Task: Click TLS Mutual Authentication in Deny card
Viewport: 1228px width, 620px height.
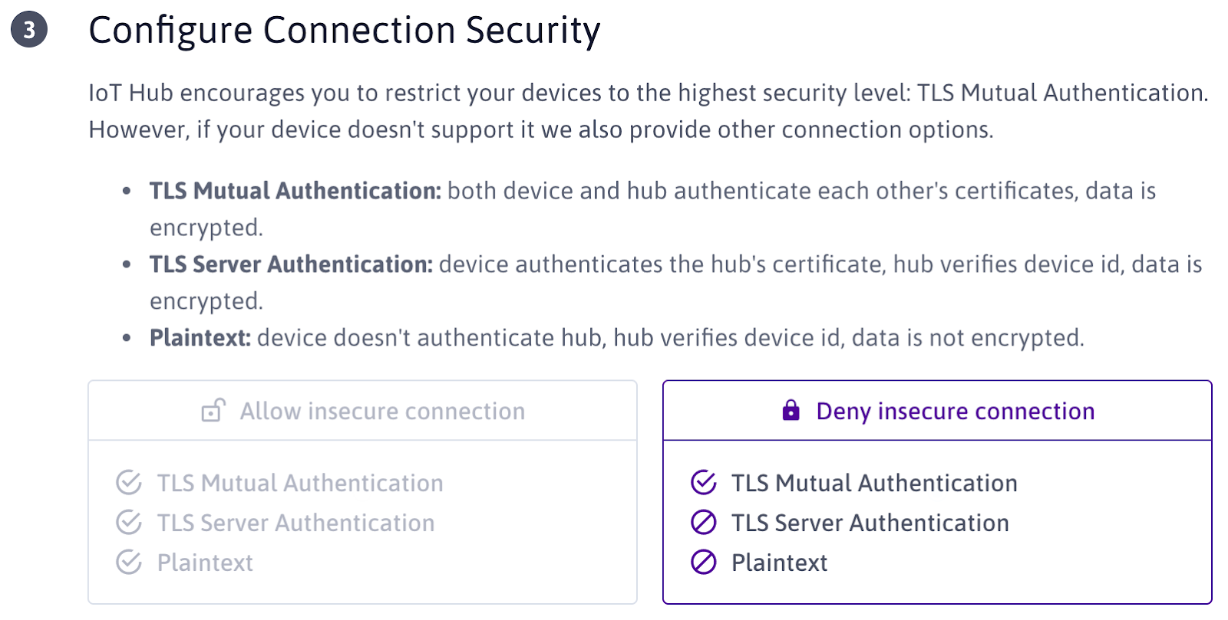Action: click(874, 483)
